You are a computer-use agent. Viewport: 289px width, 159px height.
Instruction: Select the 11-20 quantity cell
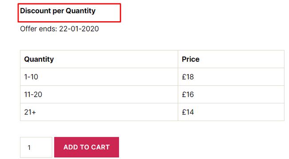[99, 94]
